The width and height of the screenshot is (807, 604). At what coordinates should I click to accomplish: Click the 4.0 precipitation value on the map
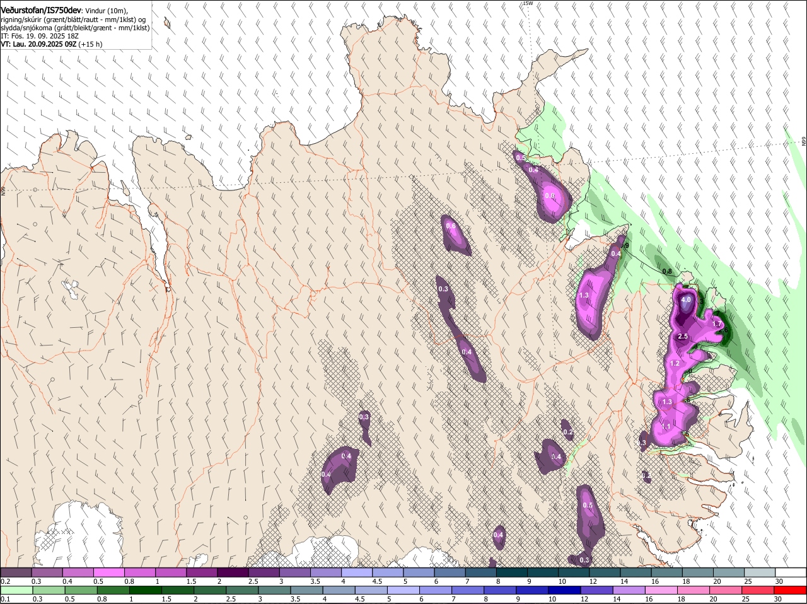(x=686, y=301)
